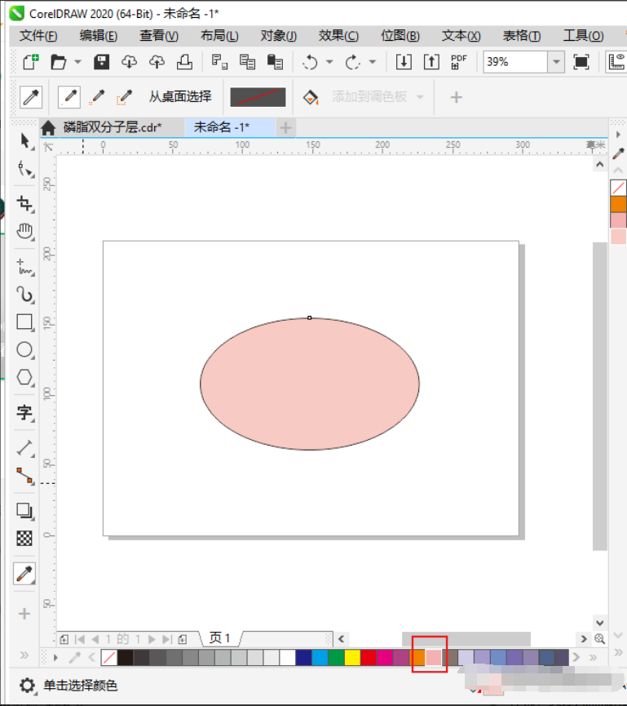Select the Polygon tool
This screenshot has width=627, height=706.
pyautogui.click(x=25, y=377)
